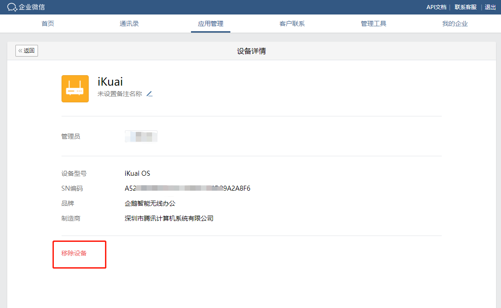Screen dimensions: 501x308
Task: Click the 品牌 label
Action: point(67,203)
